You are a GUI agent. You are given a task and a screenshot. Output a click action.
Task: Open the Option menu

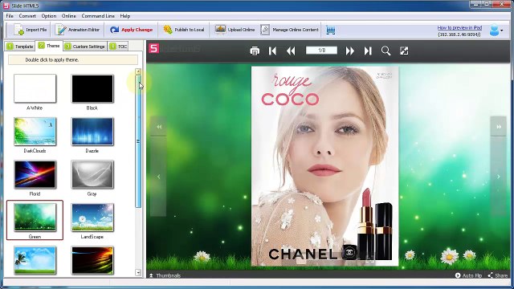click(48, 16)
